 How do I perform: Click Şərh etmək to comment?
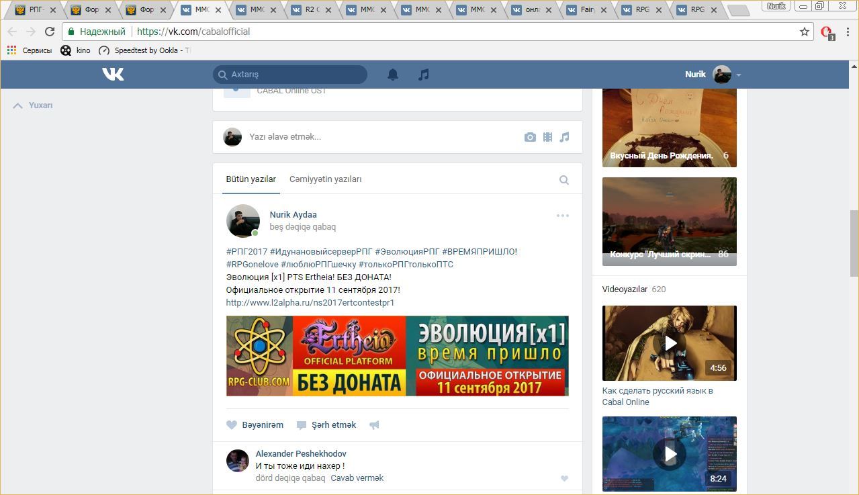click(326, 425)
